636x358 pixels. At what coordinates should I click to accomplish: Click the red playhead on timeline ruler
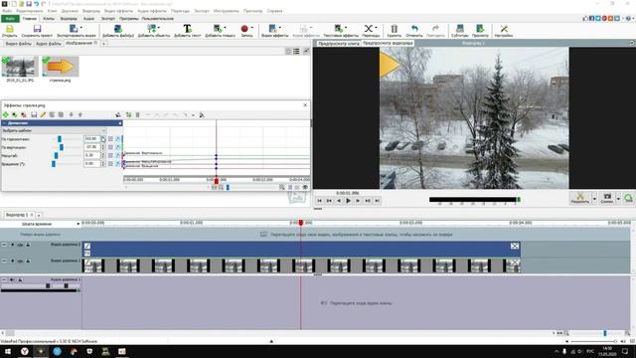pos(301,223)
